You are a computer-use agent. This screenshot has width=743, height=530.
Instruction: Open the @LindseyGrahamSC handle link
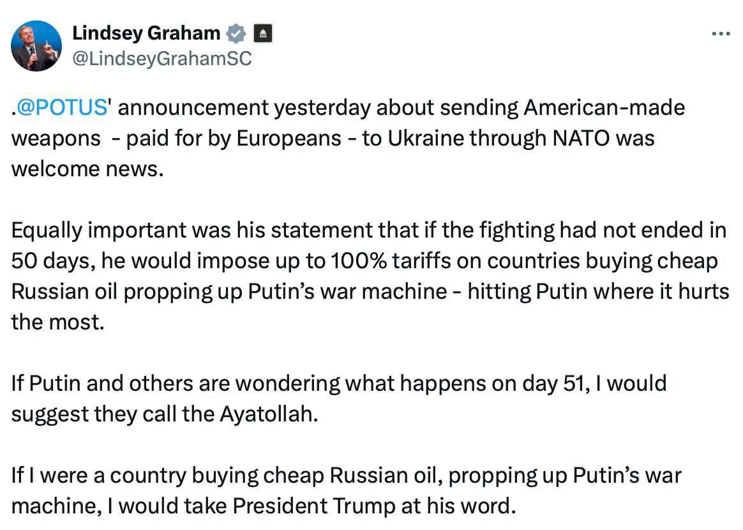point(162,59)
